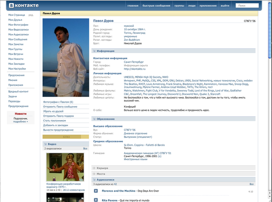
Task: Click СПбГУ '06 in the Вуз row
Action: [130, 130]
